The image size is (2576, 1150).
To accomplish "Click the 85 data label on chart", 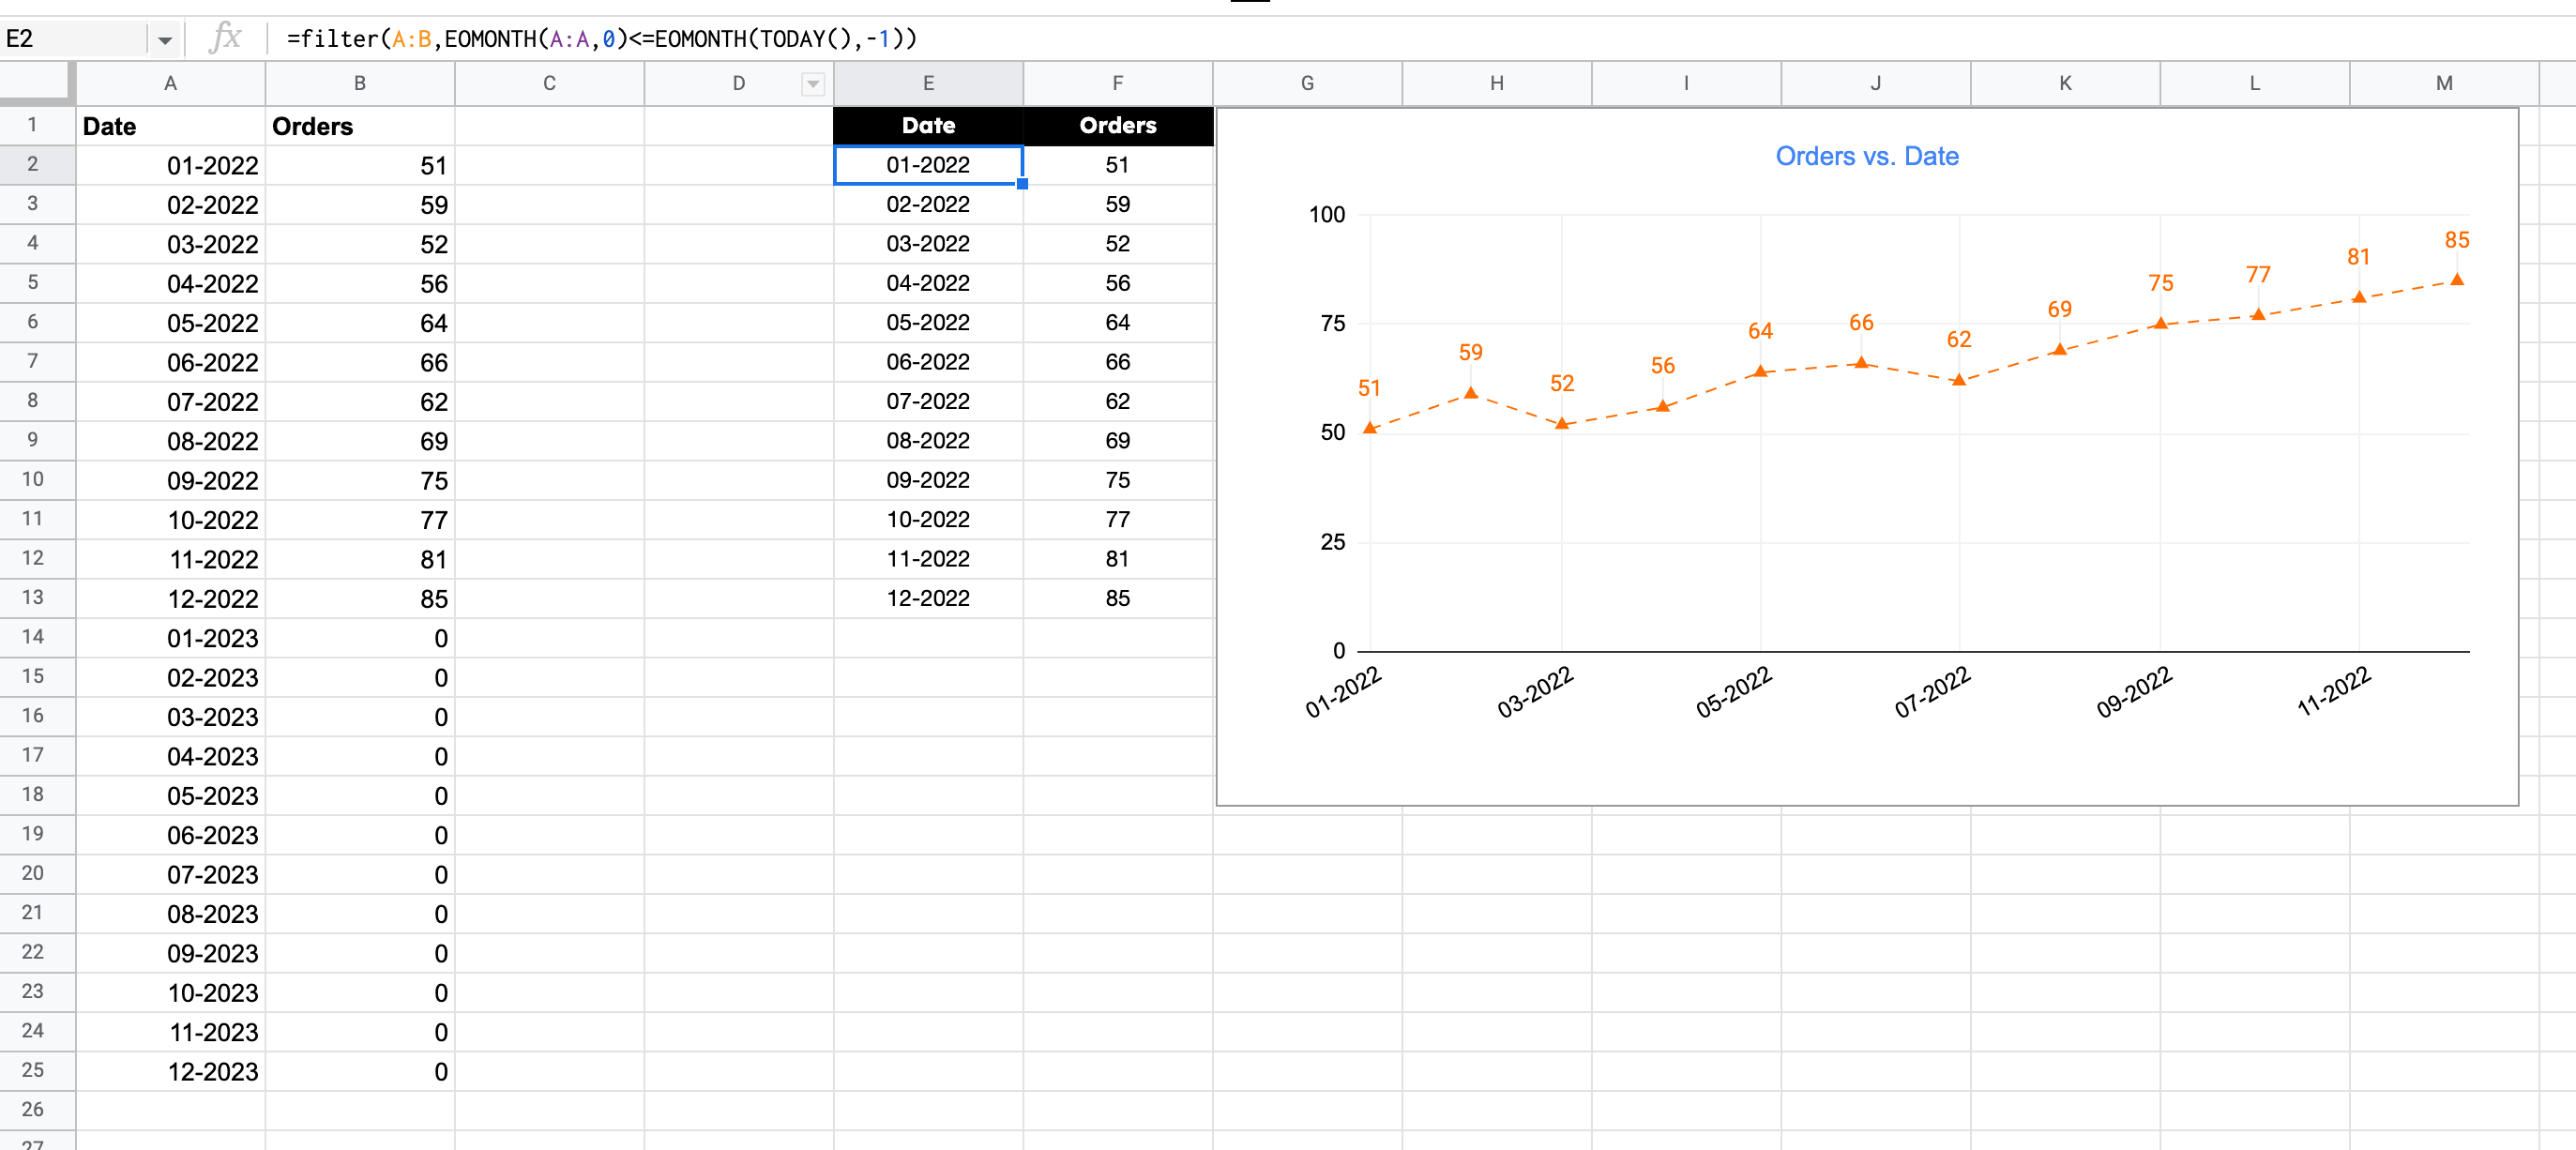I will click(x=2456, y=240).
